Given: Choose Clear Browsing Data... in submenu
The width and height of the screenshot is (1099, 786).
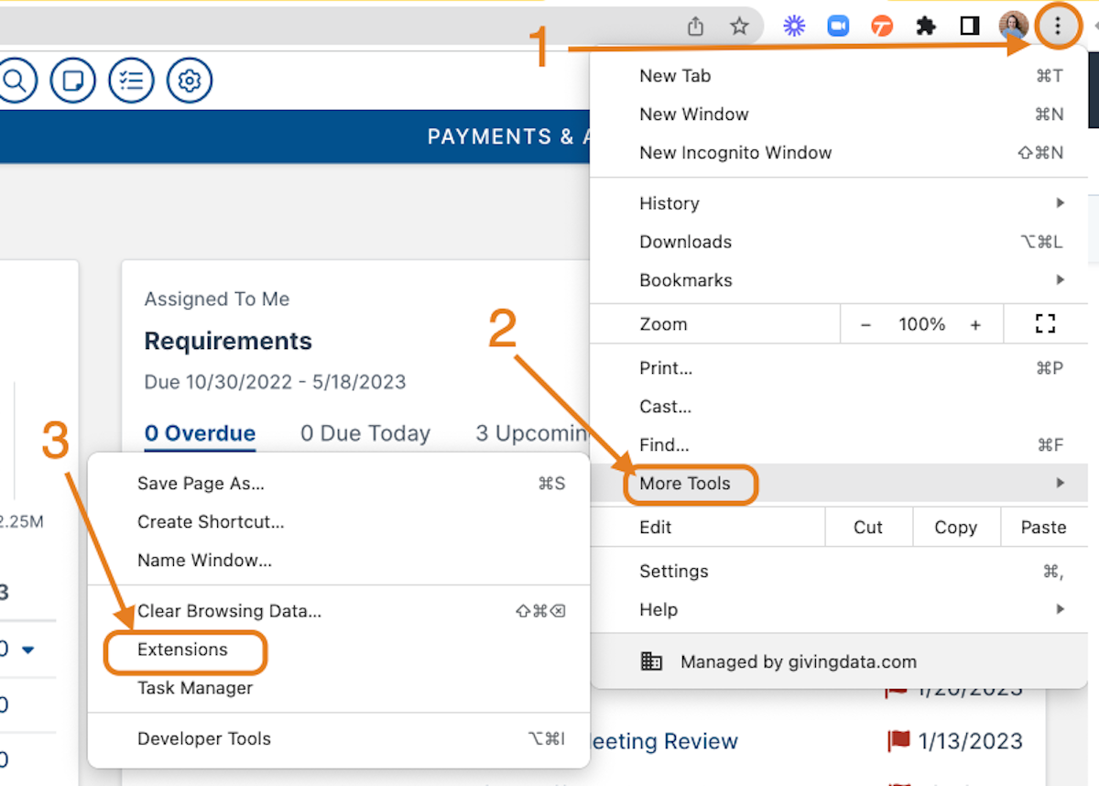Looking at the screenshot, I should pos(339,611).
